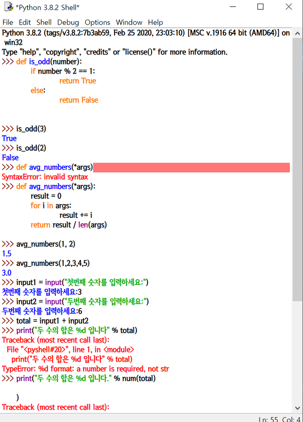The width and height of the screenshot is (303, 422).
Task: Minimize the Python Shell window
Action: click(233, 7)
